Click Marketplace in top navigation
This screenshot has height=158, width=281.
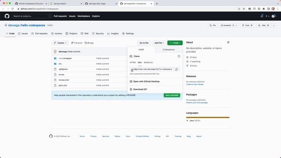pos(84,16)
